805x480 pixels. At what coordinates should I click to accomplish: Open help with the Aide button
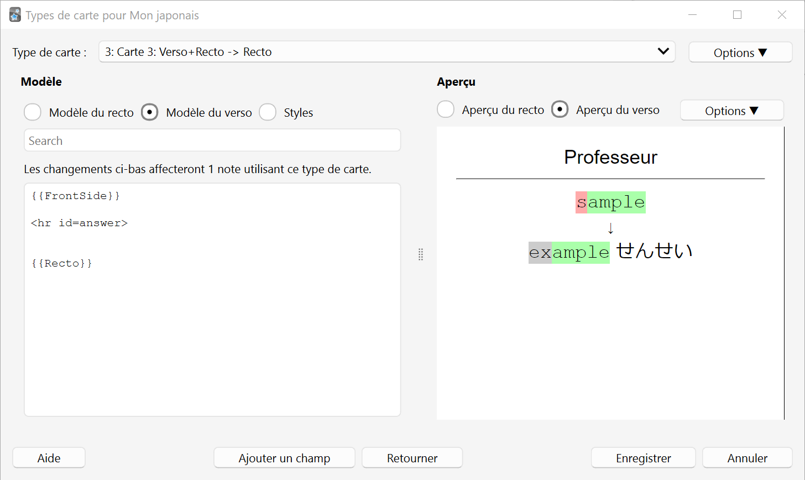tap(49, 458)
